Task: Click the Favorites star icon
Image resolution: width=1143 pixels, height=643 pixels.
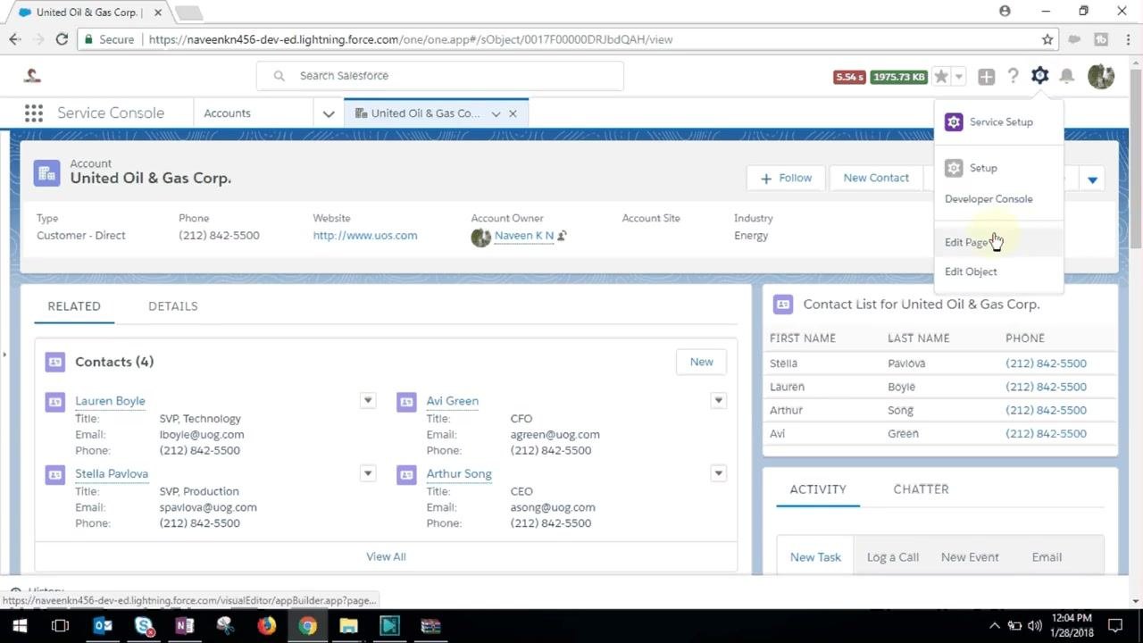Action: click(941, 77)
